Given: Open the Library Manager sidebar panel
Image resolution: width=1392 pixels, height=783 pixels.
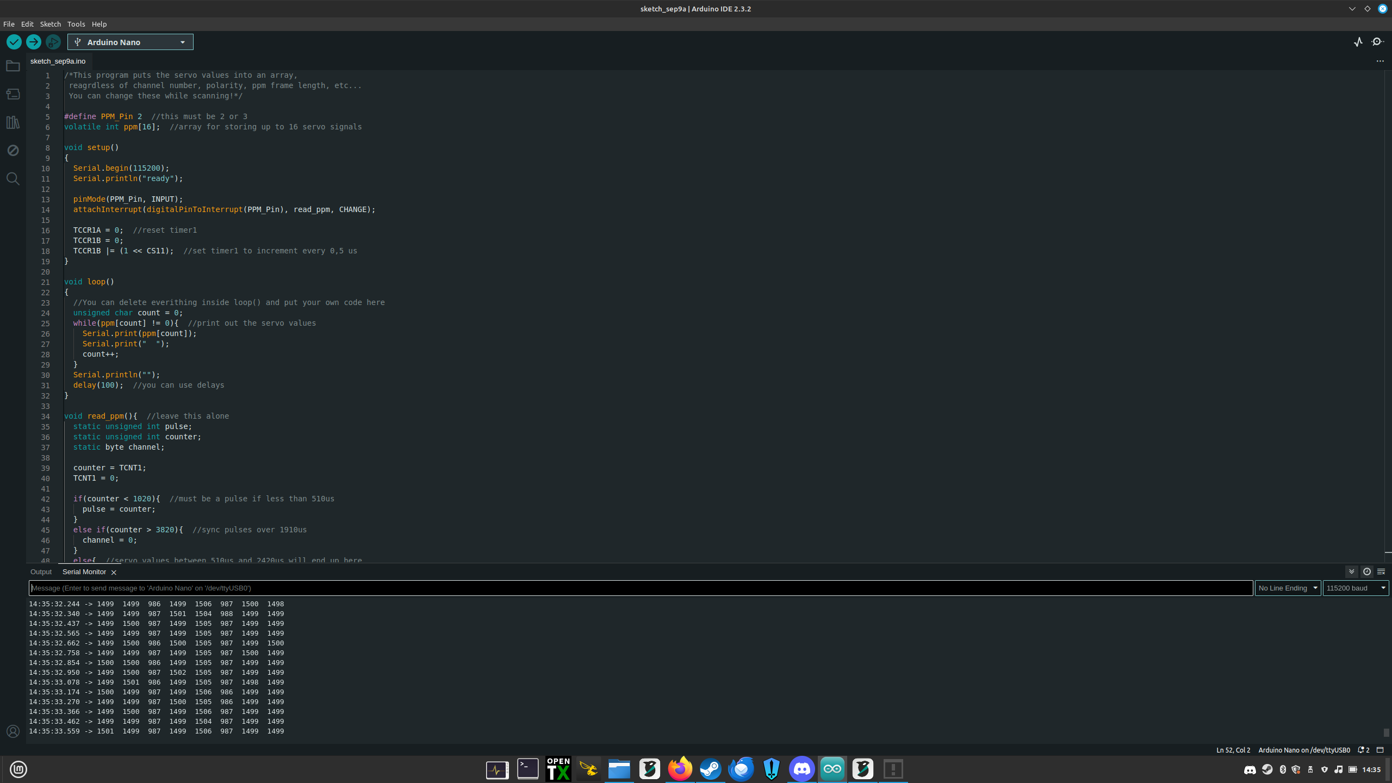Looking at the screenshot, I should tap(13, 122).
